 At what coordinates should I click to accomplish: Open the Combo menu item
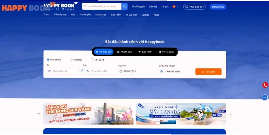[x=145, y=15]
